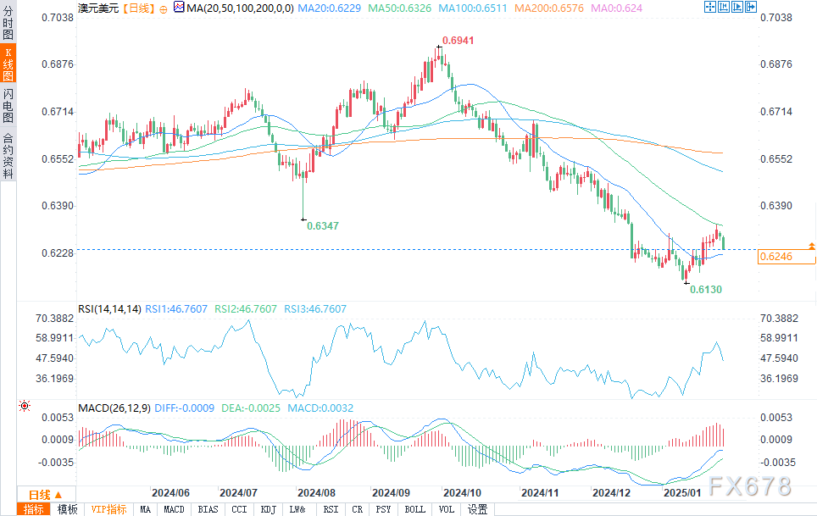Viewport: 817px width, 516px height.
Task: Click the MA indicator chart icon
Action: [179, 8]
